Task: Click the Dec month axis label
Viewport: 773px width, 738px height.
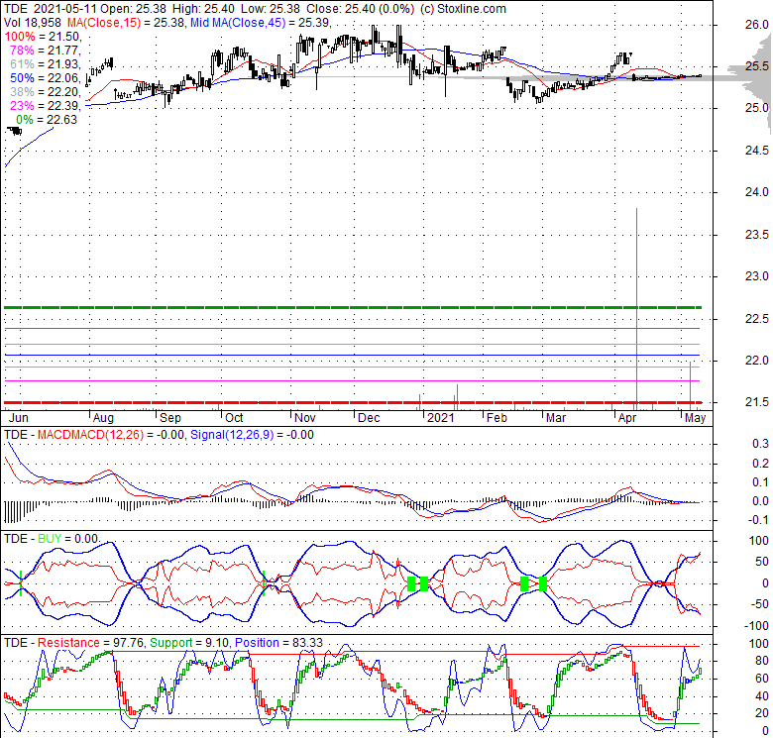Action: coord(369,418)
